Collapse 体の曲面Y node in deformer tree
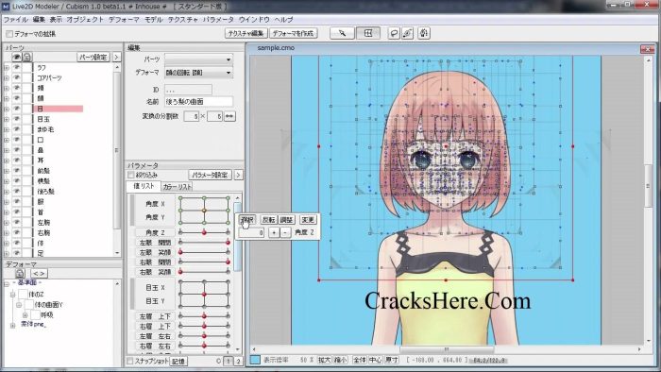The image size is (661, 372). [x=19, y=304]
